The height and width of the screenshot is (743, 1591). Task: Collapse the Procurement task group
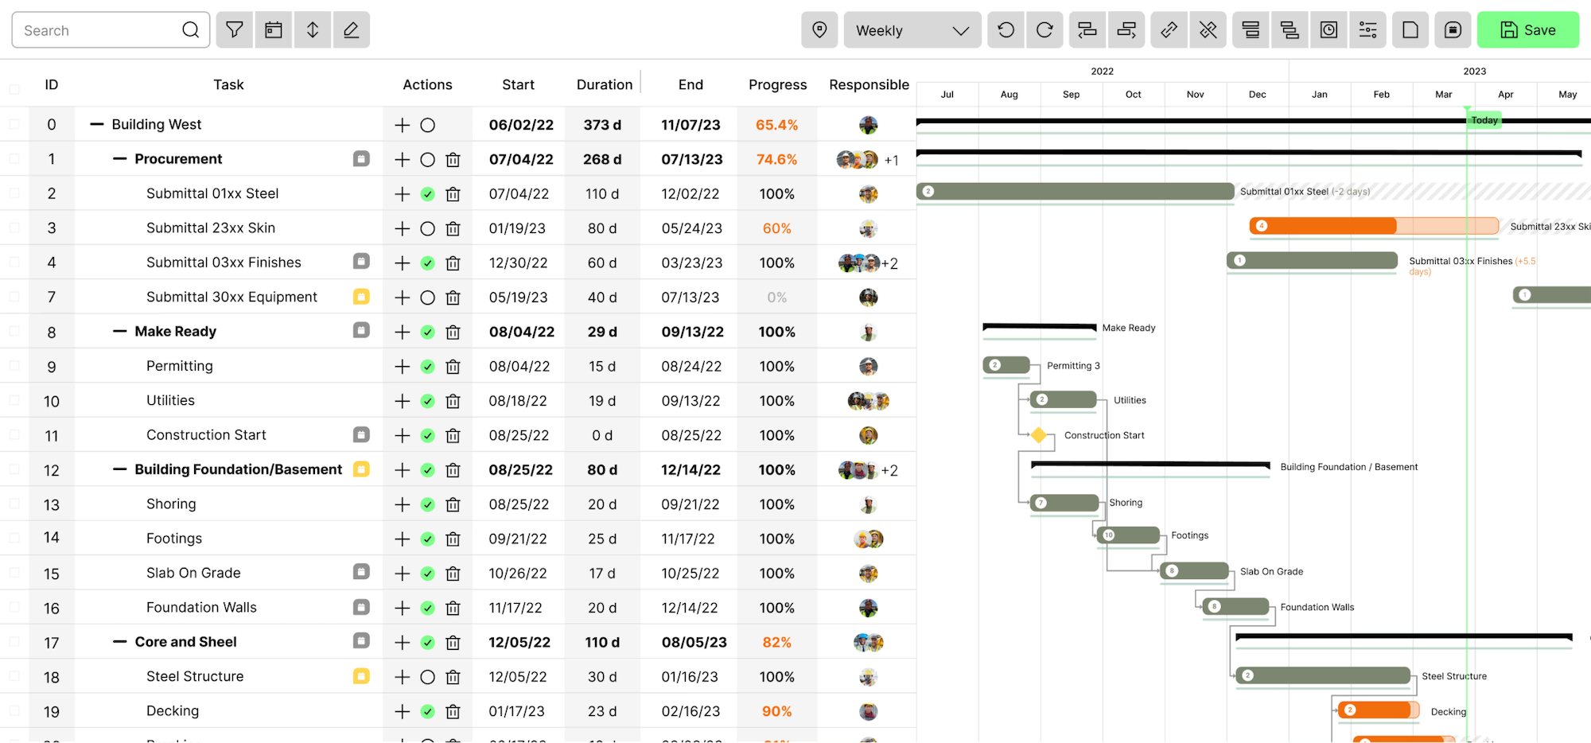point(119,158)
